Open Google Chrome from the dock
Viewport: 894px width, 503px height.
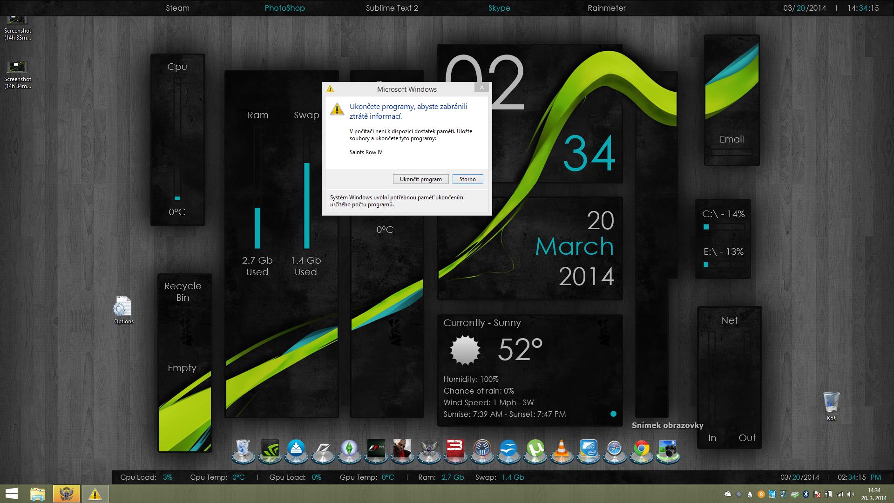click(x=642, y=450)
